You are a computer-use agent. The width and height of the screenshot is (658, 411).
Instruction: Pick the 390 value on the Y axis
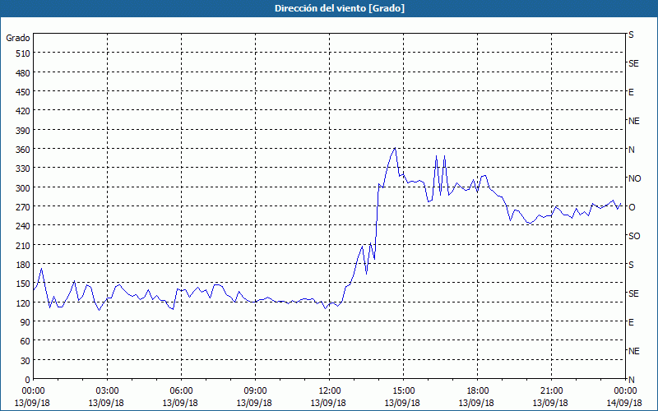pyautogui.click(x=23, y=131)
